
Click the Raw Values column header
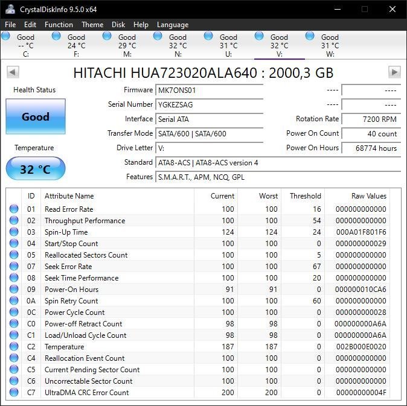click(x=368, y=196)
